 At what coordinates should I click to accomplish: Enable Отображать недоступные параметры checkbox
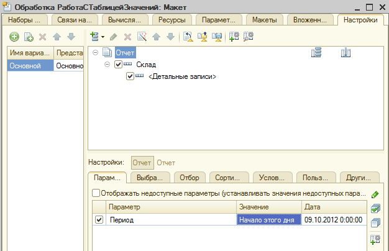[96, 193]
